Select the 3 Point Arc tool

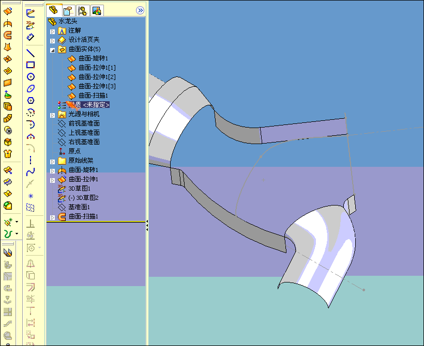click(31, 136)
